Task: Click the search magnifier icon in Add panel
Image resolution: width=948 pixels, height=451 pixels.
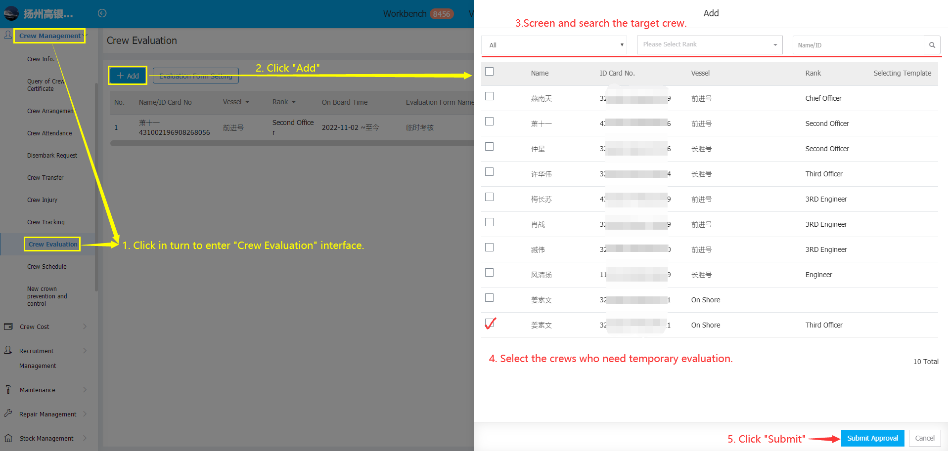Action: tap(932, 45)
